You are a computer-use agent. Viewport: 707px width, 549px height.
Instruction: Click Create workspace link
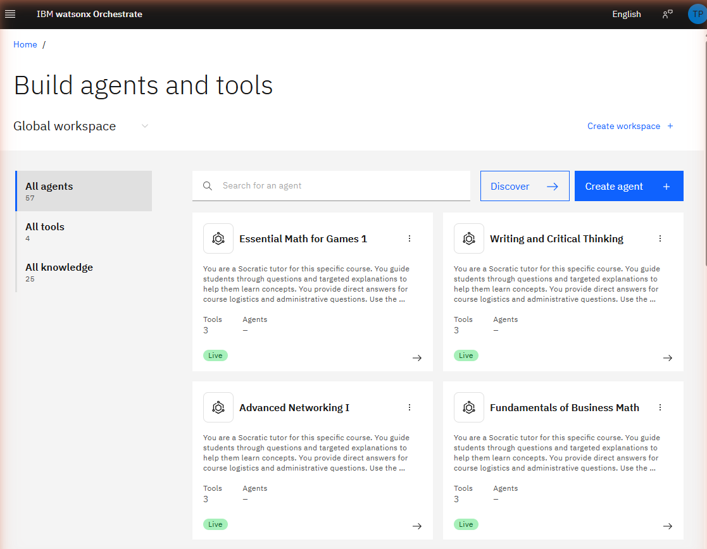623,126
